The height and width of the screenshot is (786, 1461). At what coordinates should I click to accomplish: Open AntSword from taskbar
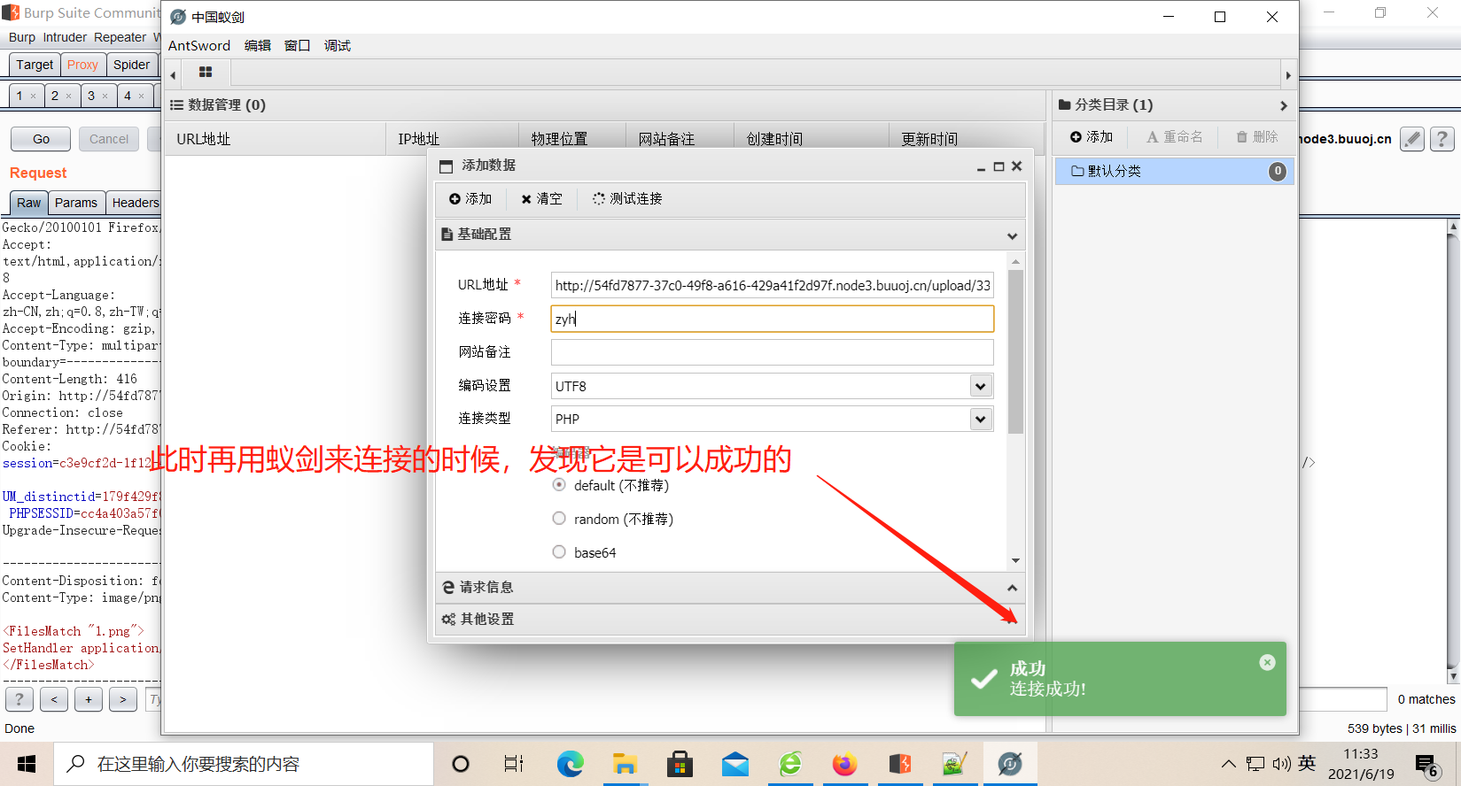[x=1010, y=764]
